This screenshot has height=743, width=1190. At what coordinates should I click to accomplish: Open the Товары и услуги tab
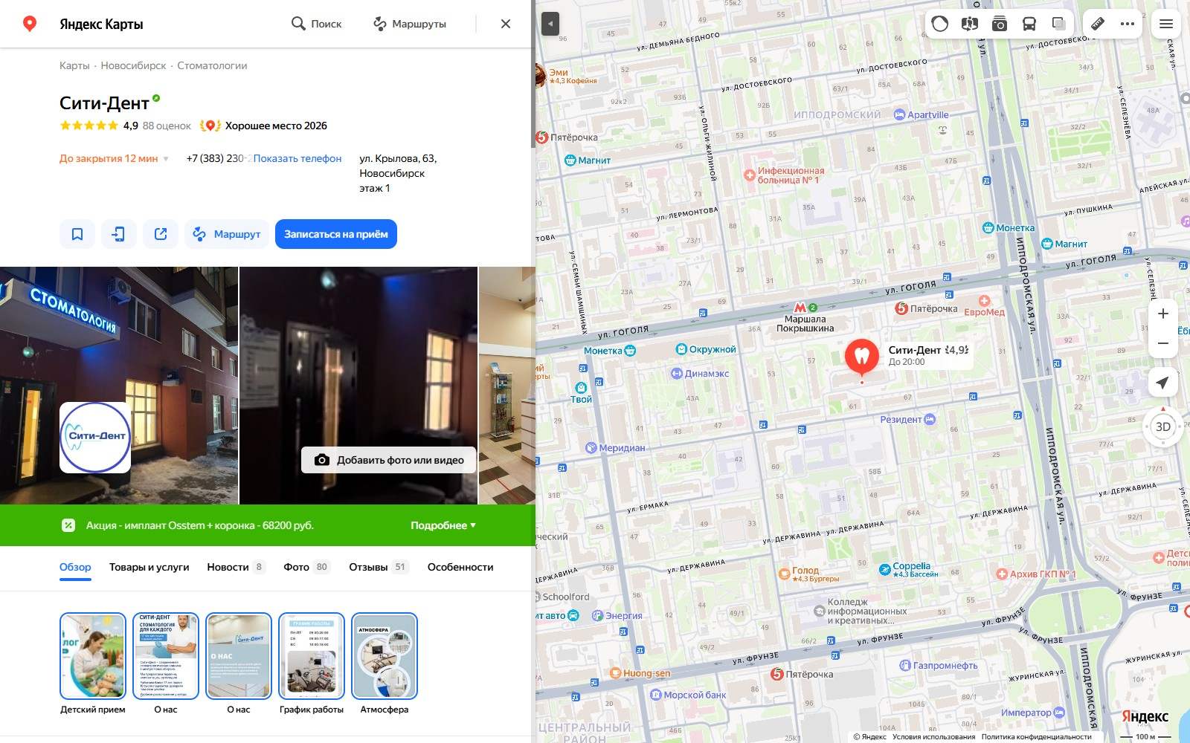(x=149, y=567)
